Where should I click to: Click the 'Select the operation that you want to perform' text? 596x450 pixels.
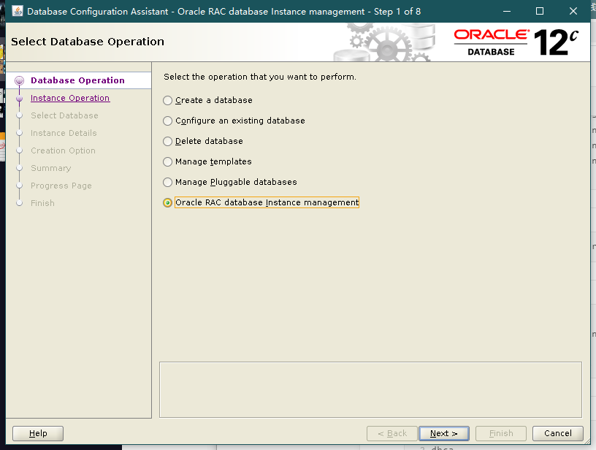coord(259,77)
